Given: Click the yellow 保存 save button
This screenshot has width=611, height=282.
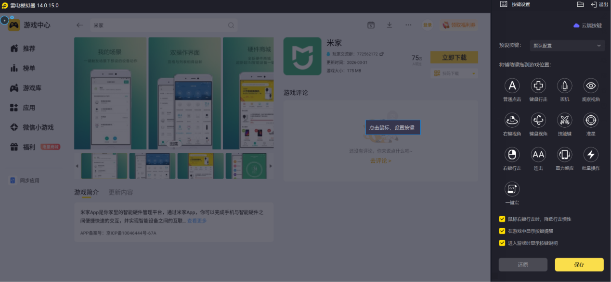Looking at the screenshot, I should [579, 265].
